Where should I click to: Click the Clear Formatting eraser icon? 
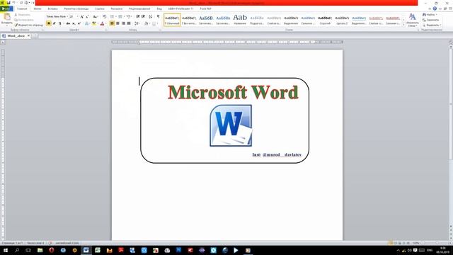click(104, 17)
